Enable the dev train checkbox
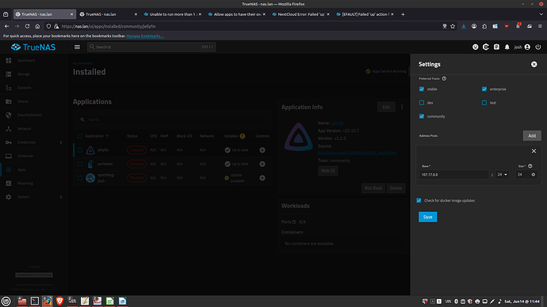 pos(422,103)
